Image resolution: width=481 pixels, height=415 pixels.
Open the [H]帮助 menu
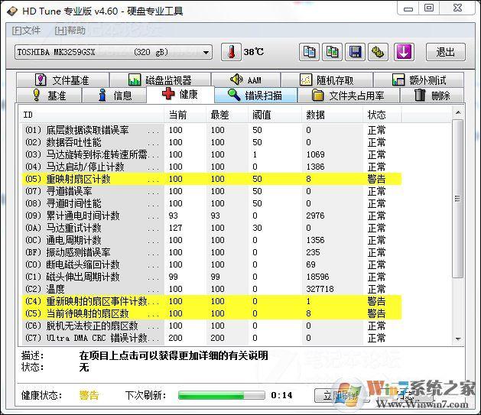point(70,31)
